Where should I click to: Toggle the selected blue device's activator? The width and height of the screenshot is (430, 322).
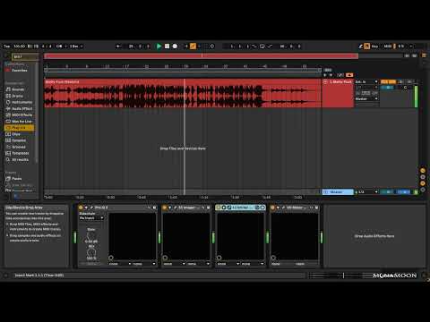219,208
